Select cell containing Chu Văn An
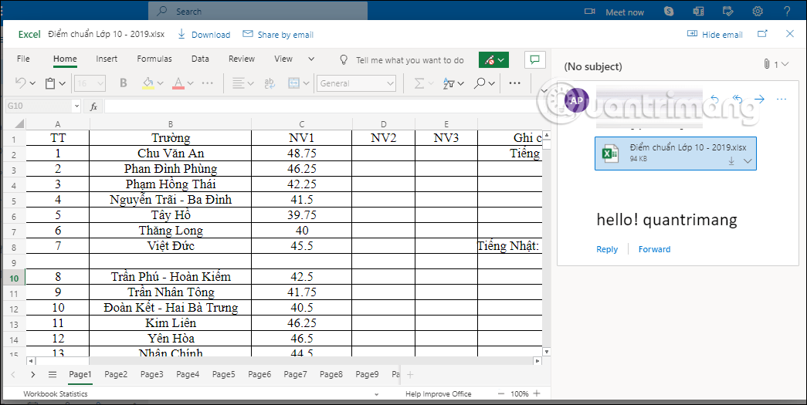Screen dimensions: 807x405 click(x=171, y=154)
